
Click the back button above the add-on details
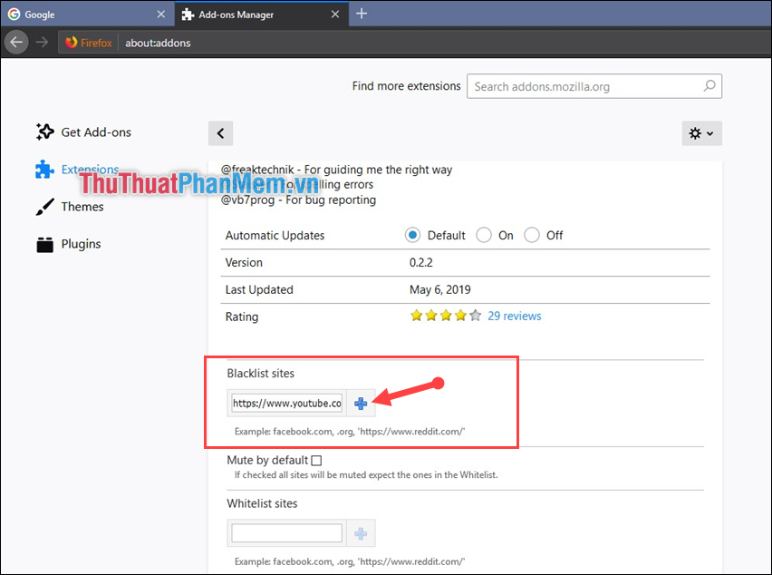click(220, 132)
